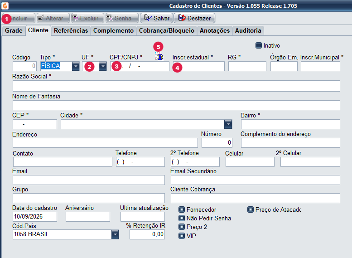Click the CPF/CNPJ input field
The width and height of the screenshot is (352, 258).
[x=140, y=66]
